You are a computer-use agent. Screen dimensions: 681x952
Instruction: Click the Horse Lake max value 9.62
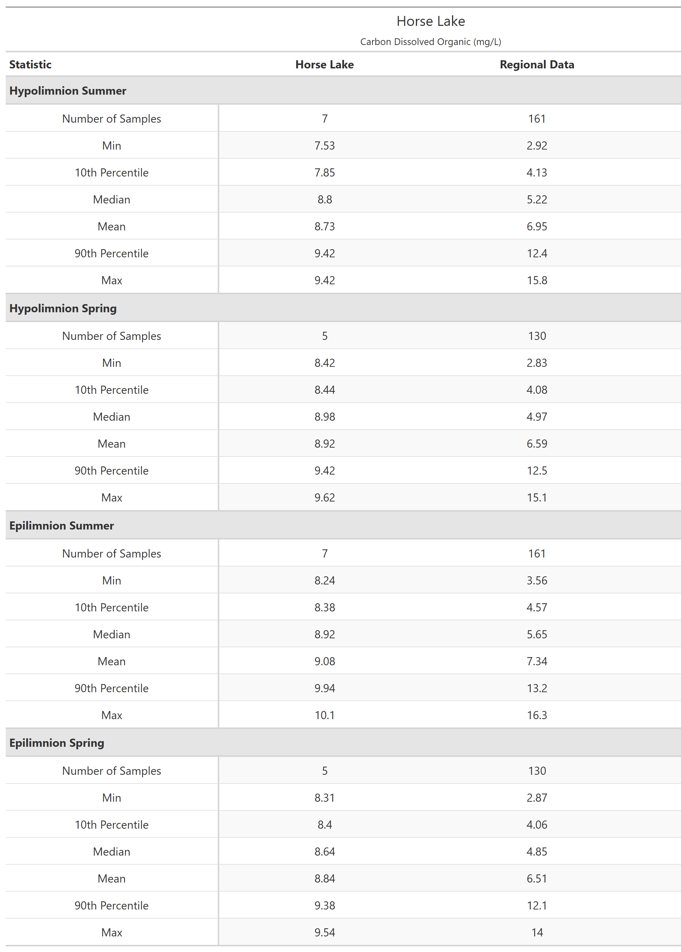point(324,497)
